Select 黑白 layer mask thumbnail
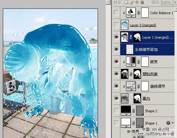 [137, 98]
